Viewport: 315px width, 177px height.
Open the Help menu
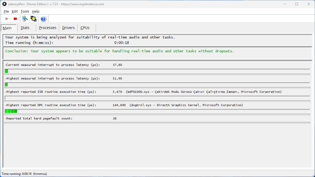pyautogui.click(x=36, y=12)
